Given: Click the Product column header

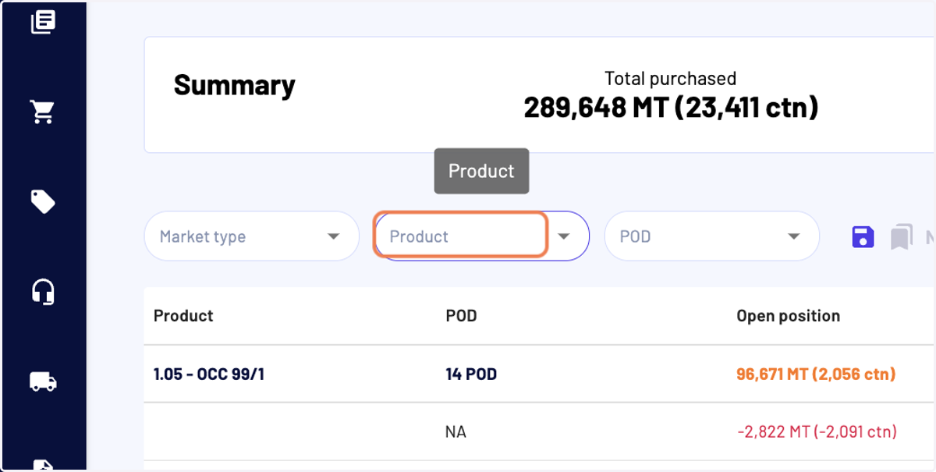Looking at the screenshot, I should [183, 316].
